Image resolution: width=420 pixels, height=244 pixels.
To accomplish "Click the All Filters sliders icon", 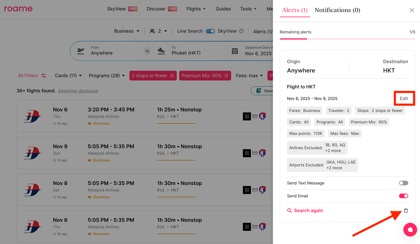I will [x=44, y=75].
